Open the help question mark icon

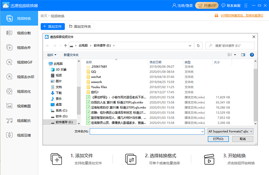pyautogui.click(x=252, y=55)
